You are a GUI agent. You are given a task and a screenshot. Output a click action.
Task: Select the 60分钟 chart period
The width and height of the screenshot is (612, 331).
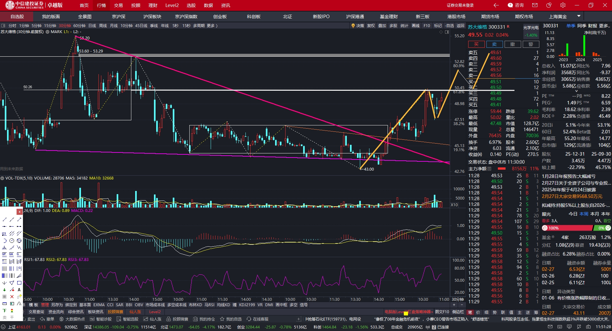[x=79, y=26]
